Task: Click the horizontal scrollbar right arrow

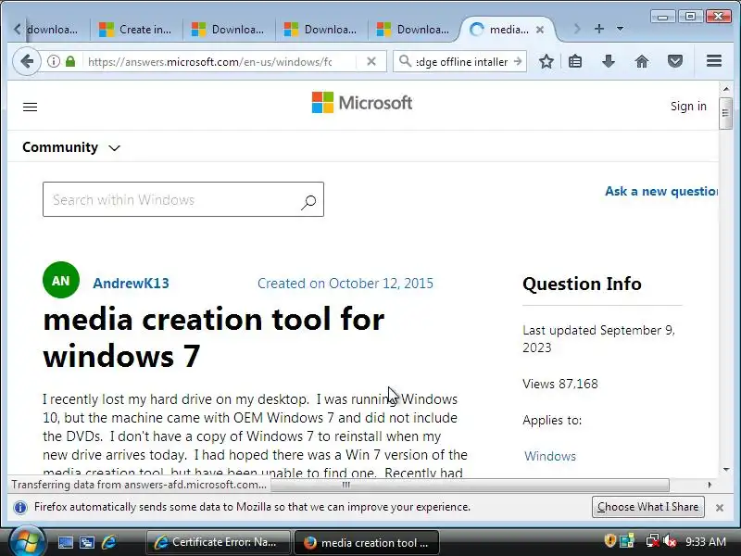Action: point(709,485)
